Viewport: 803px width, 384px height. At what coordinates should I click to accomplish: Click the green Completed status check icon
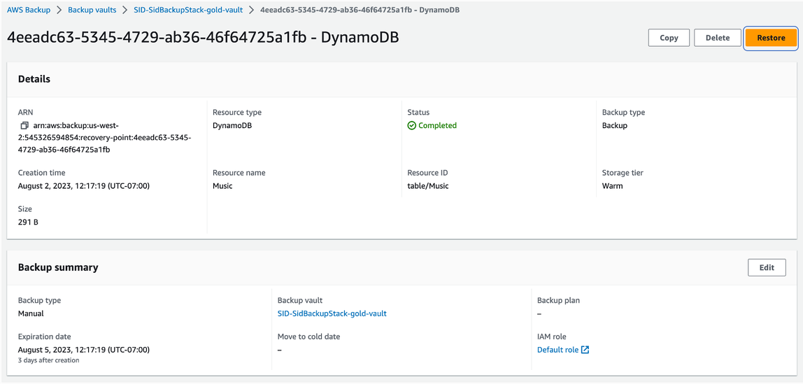tap(411, 125)
